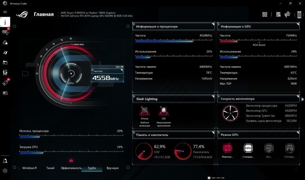
Task: Click the Вентилятор System fan 6800RPM row
Action: coord(271,116)
